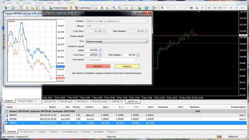Image resolution: width=249 pixels, height=140 pixels.
Task: Adjust the Цена price stepper
Action: (x=100, y=50)
